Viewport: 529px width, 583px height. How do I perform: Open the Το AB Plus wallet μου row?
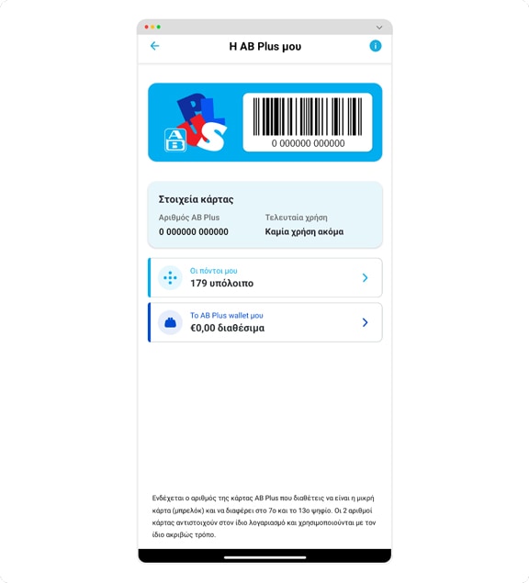(x=264, y=322)
